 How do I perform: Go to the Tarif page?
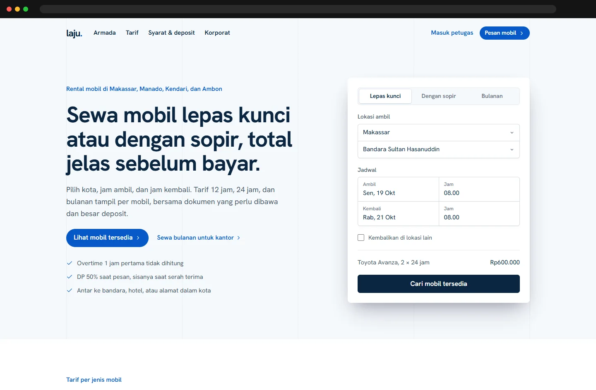132,33
